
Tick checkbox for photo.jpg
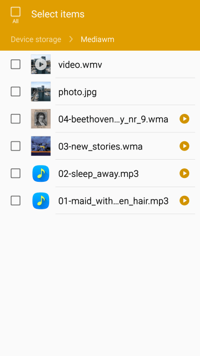(16, 92)
